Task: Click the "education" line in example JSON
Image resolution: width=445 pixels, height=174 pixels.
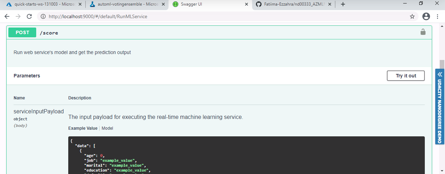Action: point(117,170)
